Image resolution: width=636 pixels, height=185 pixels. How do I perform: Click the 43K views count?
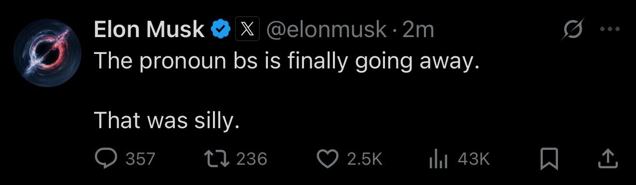[x=473, y=159]
